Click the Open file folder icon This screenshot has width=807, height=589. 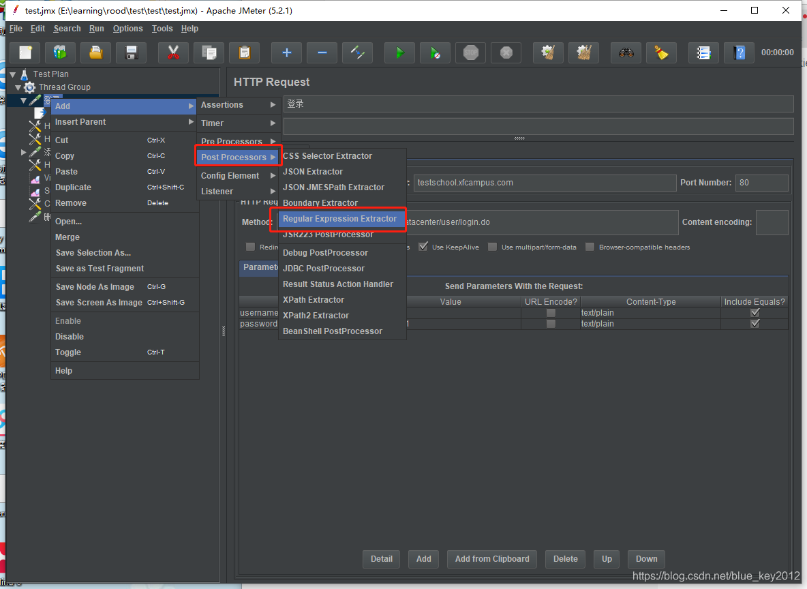tap(95, 52)
